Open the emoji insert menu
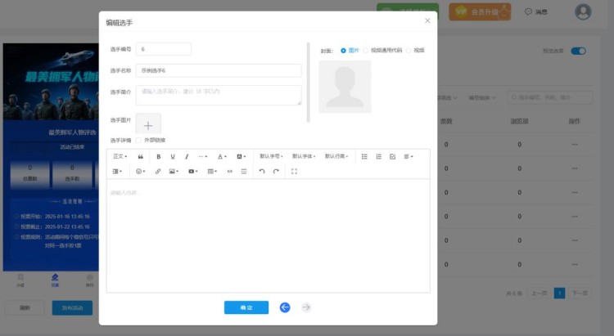The height and width of the screenshot is (336, 614). tap(141, 172)
